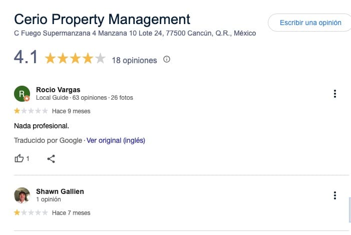Click Shawn Gallien's 1 opinión text
Image resolution: width=351 pixels, height=235 pixels.
pos(49,199)
